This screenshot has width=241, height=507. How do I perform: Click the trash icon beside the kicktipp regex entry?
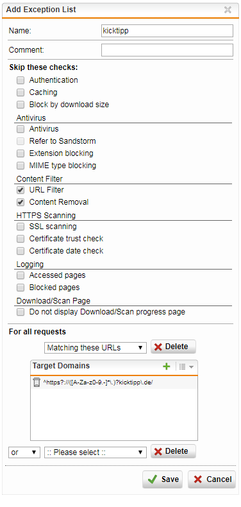pos(36,382)
